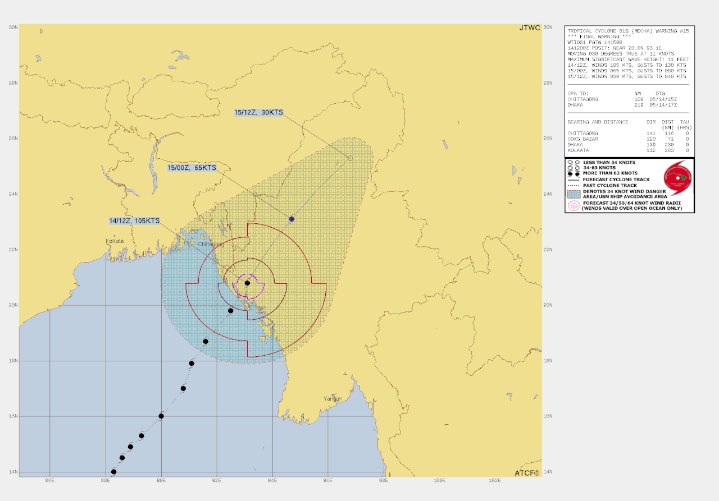The height and width of the screenshot is (501, 719).
Task: Select the current cyclone position at 20.8N 93.1E
Action: pos(247,283)
